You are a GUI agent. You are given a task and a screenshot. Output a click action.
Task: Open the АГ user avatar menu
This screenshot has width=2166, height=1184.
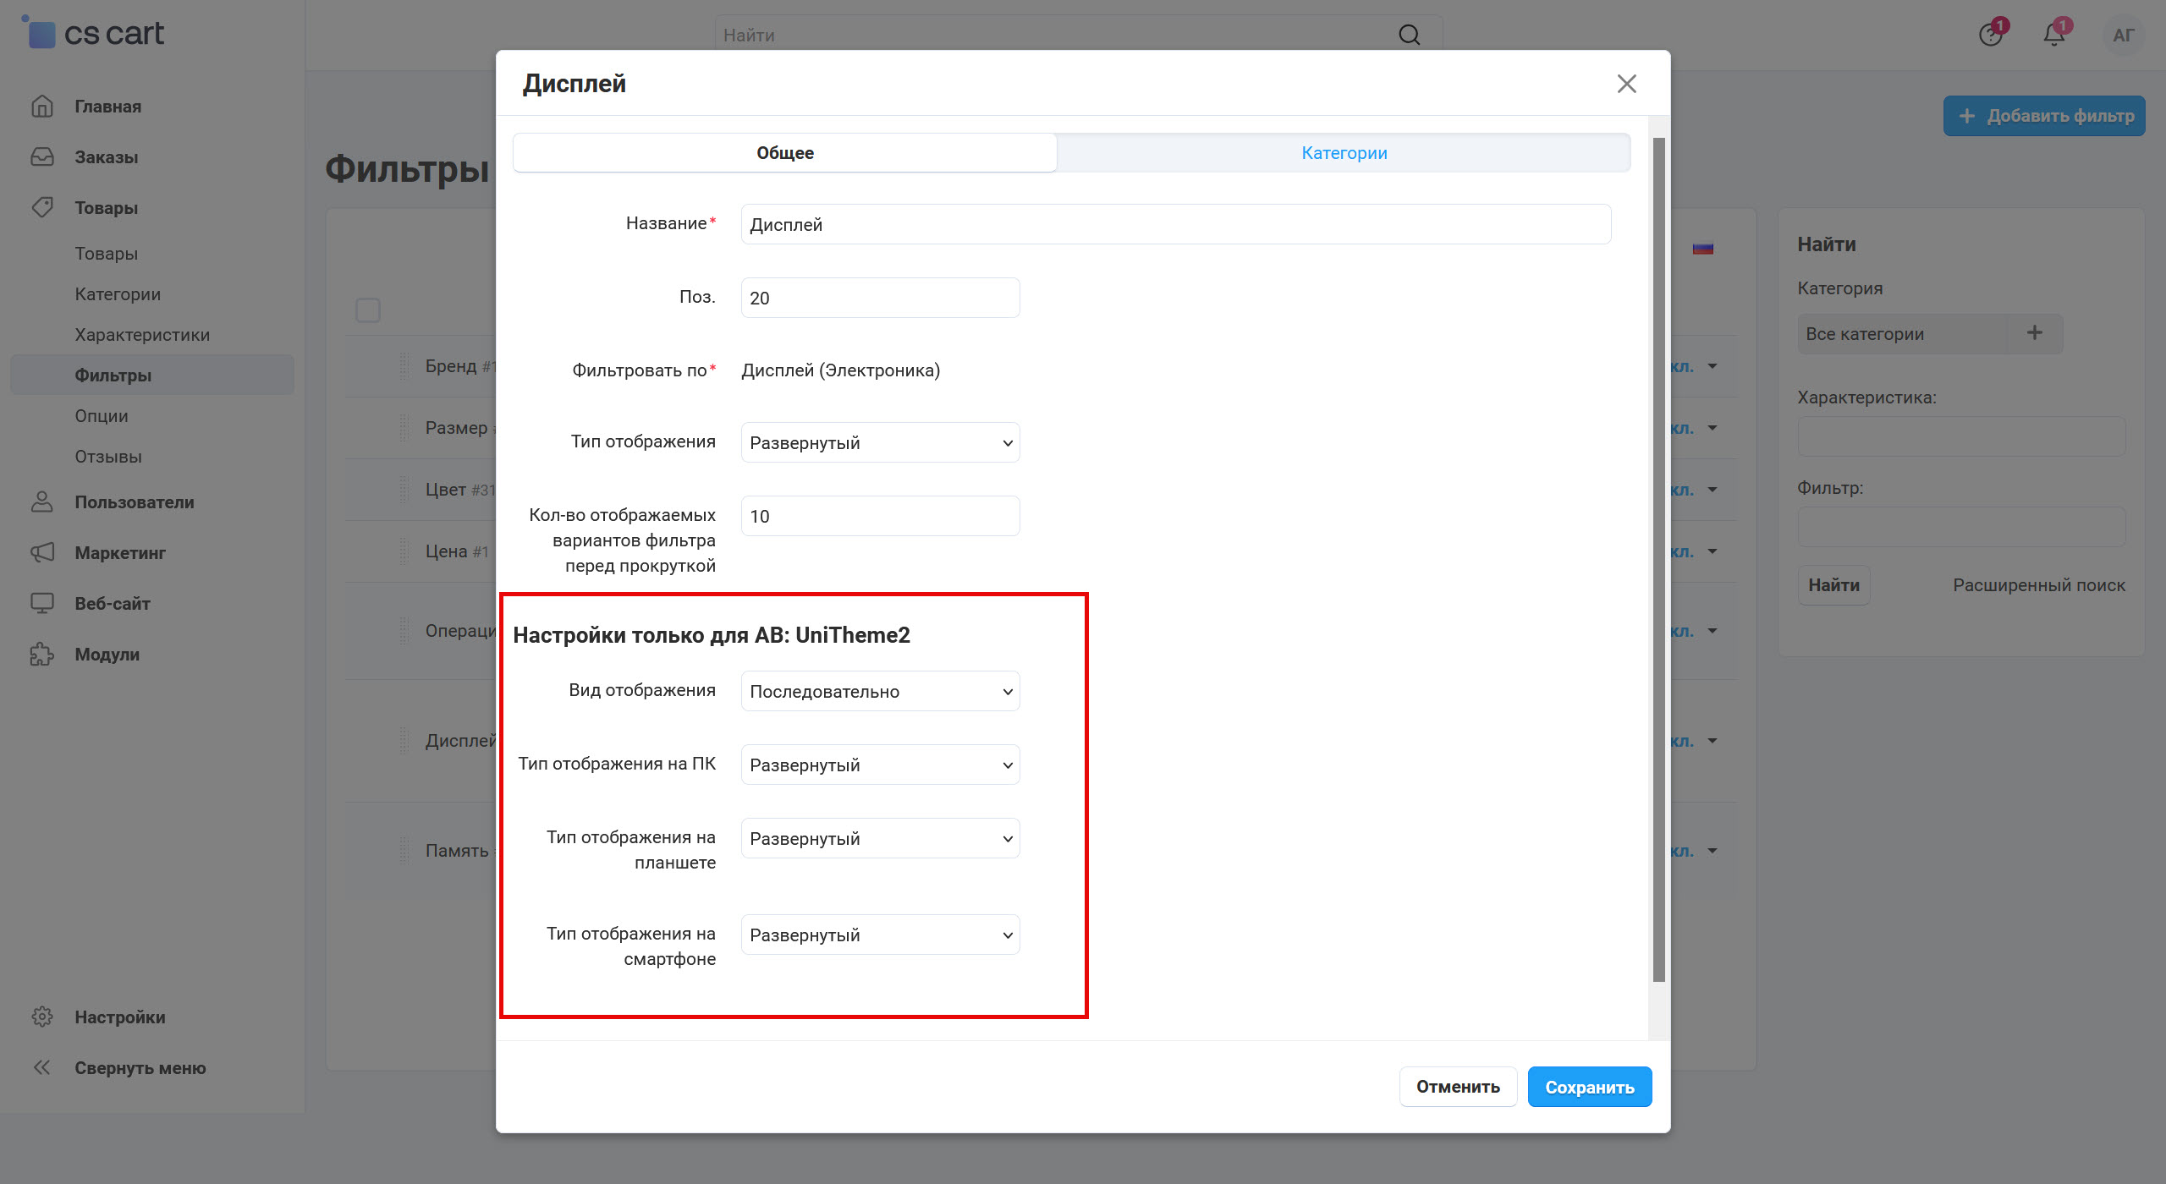coord(2124,35)
